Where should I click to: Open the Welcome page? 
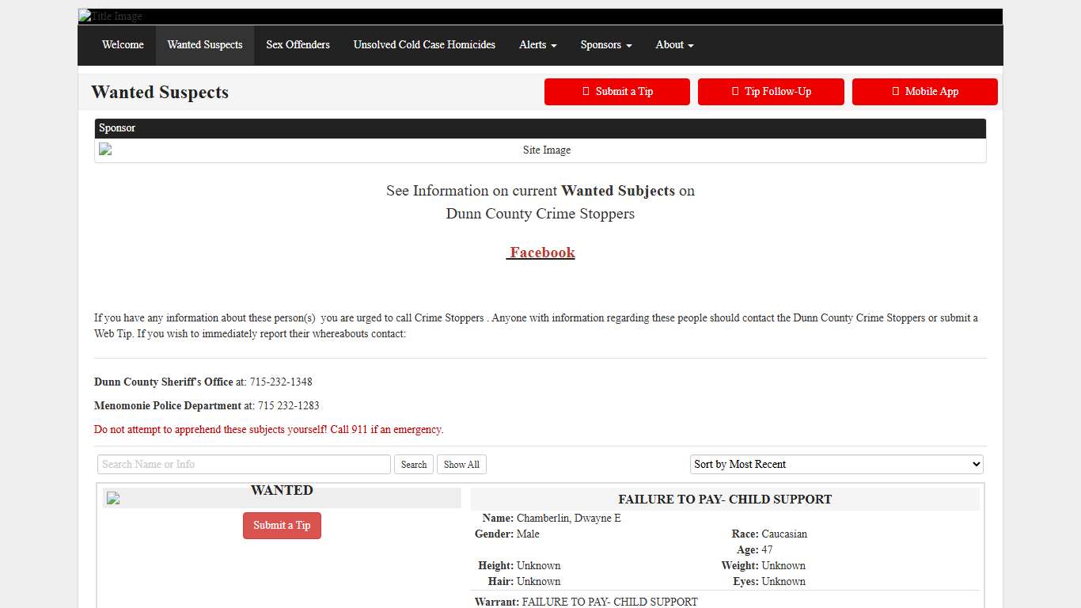click(123, 45)
